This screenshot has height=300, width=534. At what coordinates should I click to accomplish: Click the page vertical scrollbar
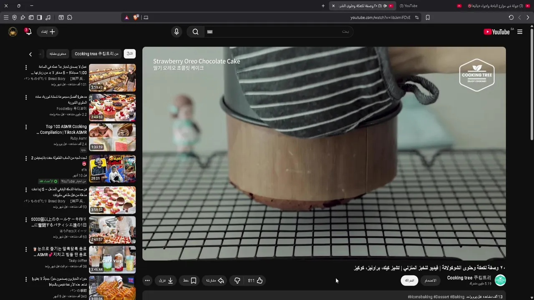click(x=531, y=83)
